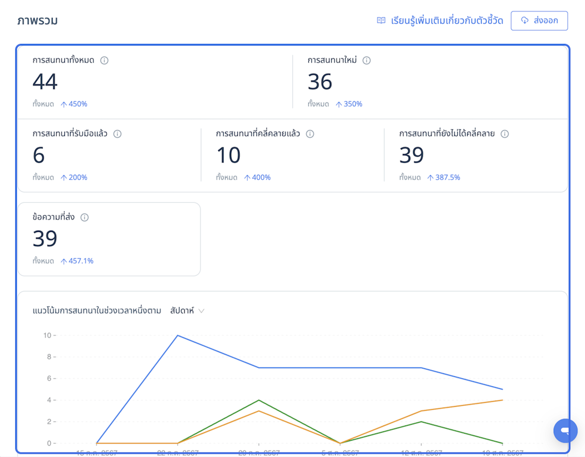Click the resolved conversations value 10
Viewport: 585px width, 457px height.
[x=229, y=155]
